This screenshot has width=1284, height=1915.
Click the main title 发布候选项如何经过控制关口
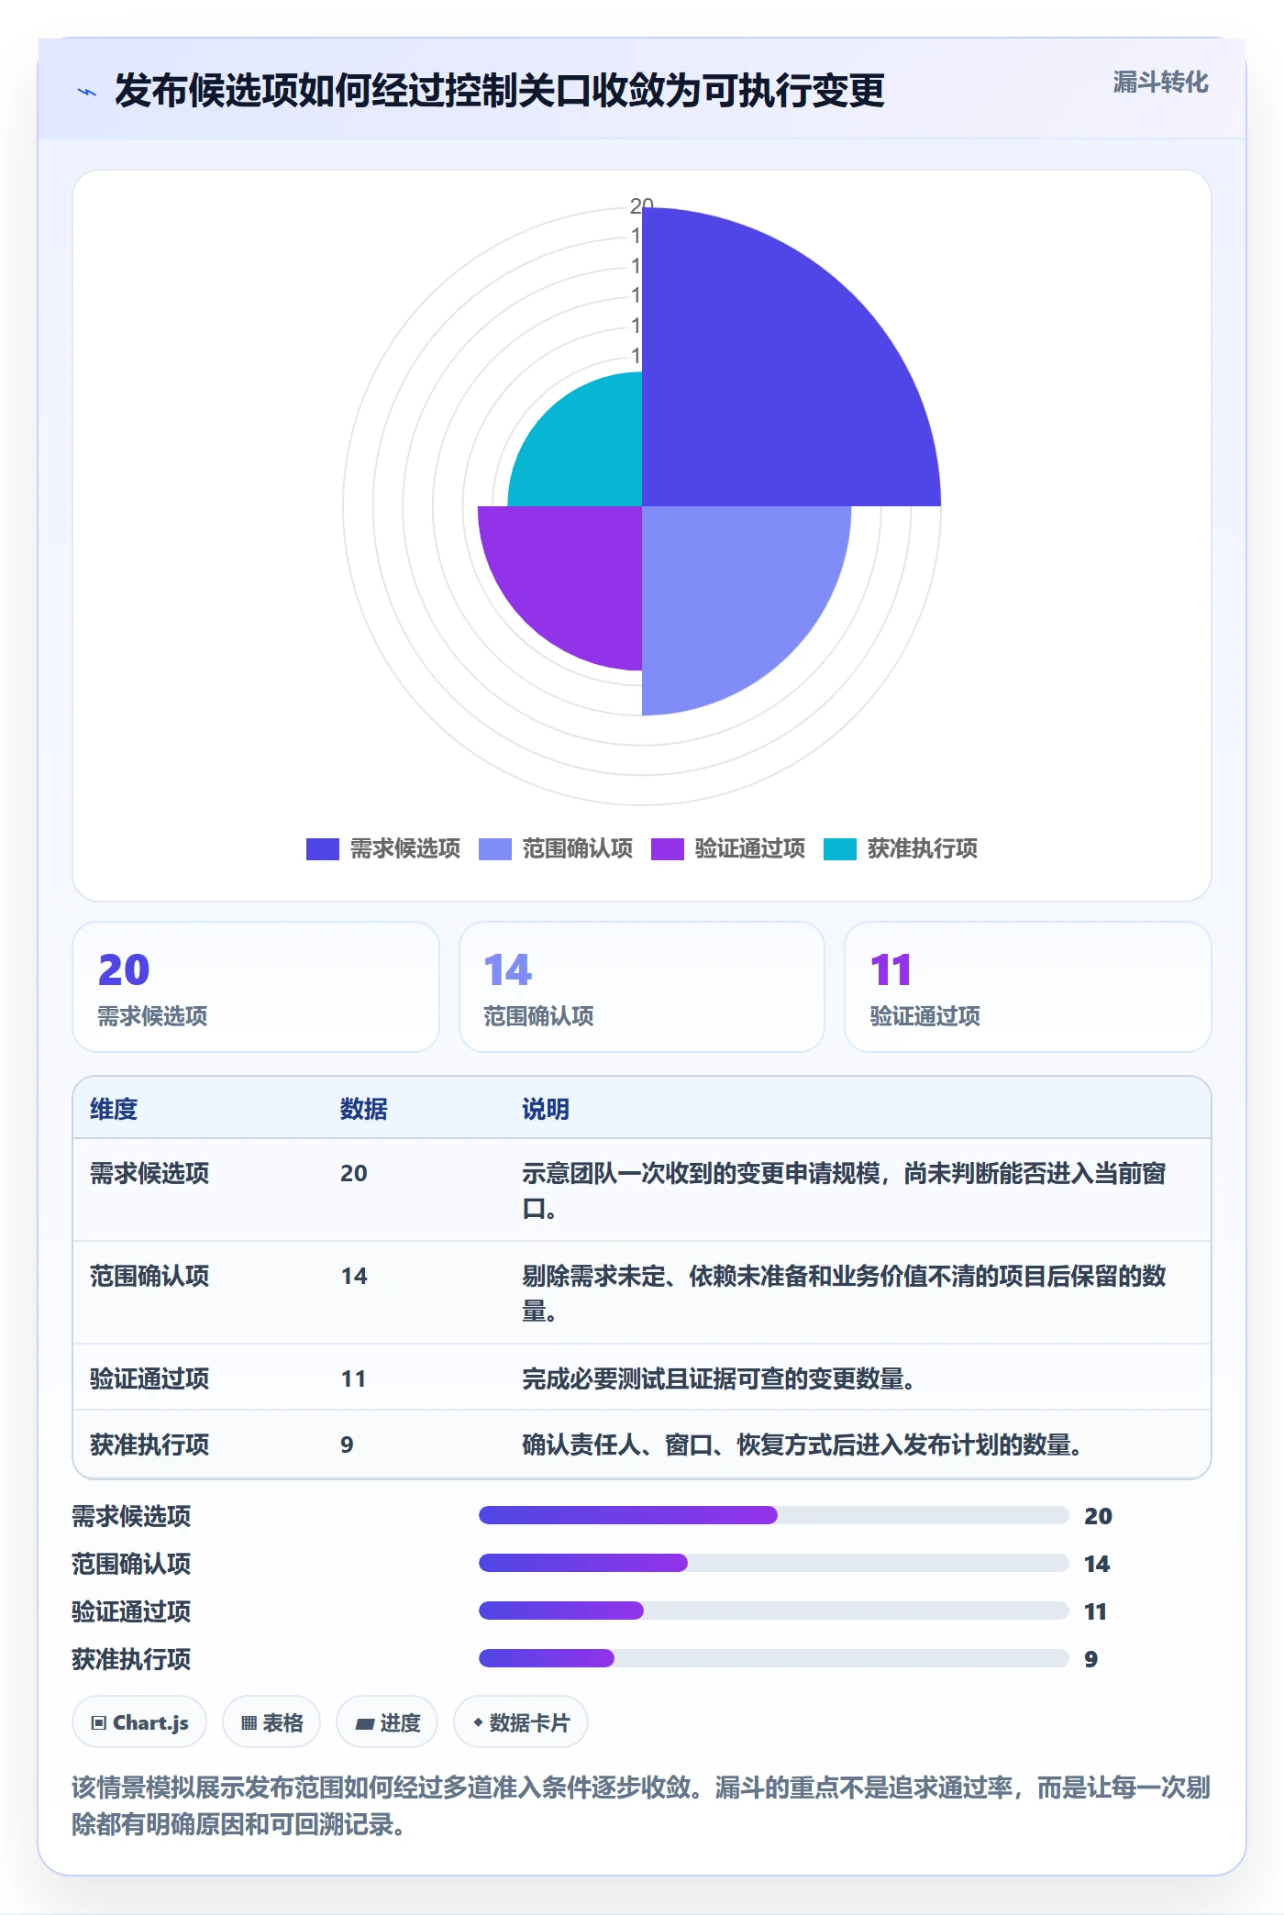pyautogui.click(x=500, y=91)
